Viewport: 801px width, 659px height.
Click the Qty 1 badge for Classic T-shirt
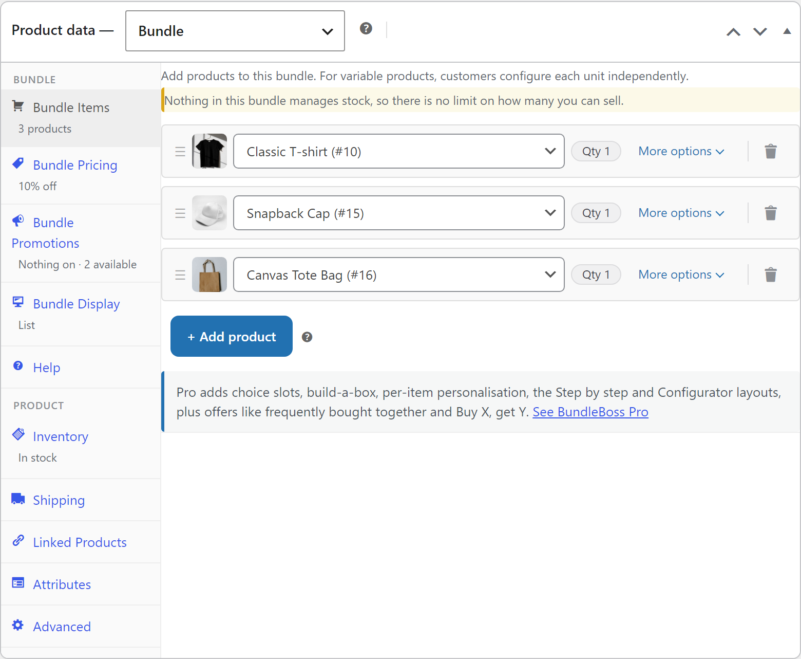click(x=596, y=151)
